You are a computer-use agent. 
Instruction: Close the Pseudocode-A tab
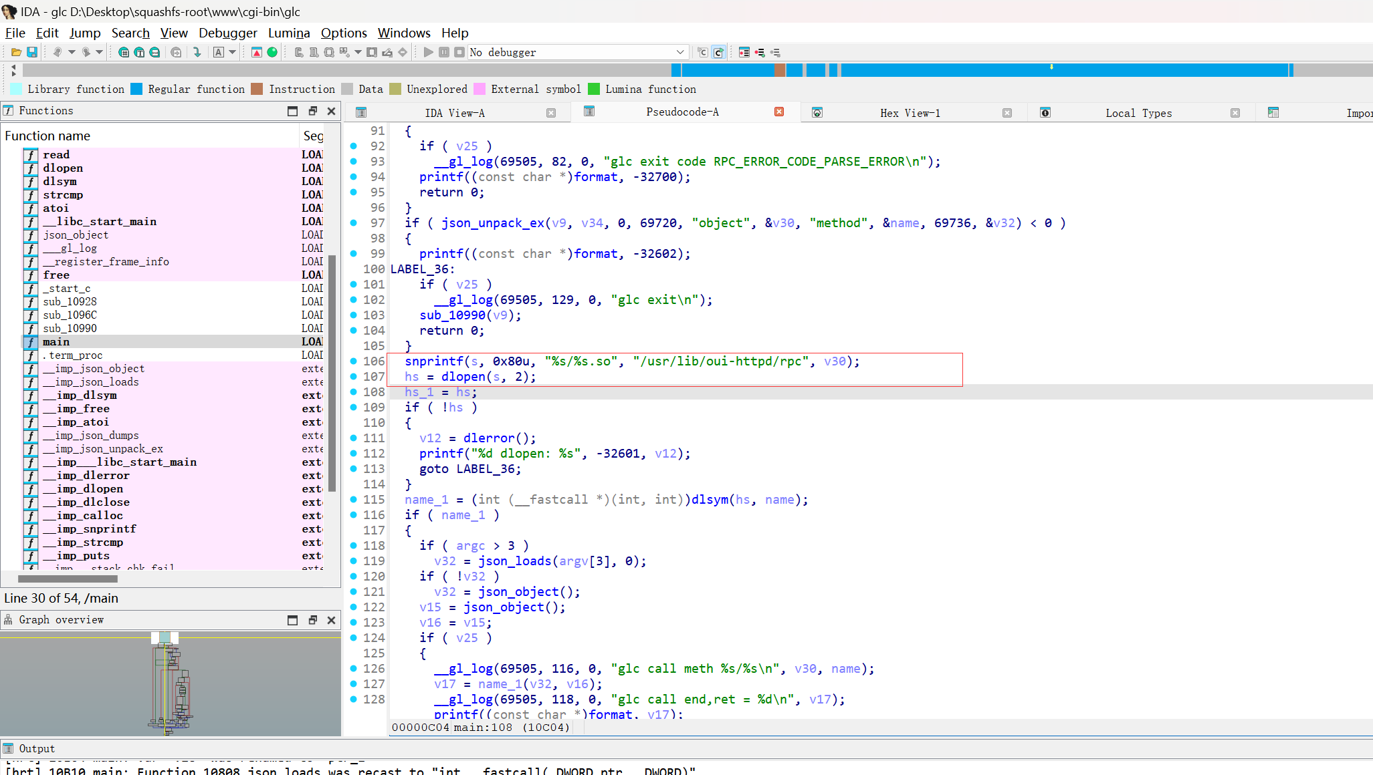[779, 112]
